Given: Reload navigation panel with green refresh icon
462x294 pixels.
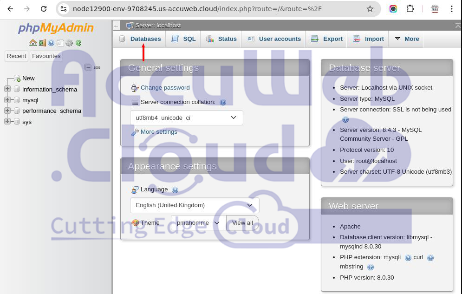Looking at the screenshot, I should [x=78, y=43].
